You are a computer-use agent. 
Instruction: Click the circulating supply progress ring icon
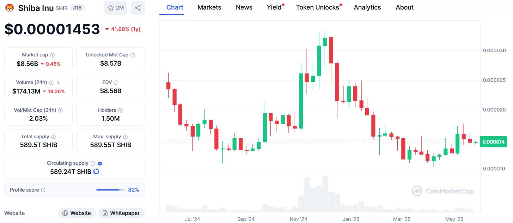pos(96,171)
